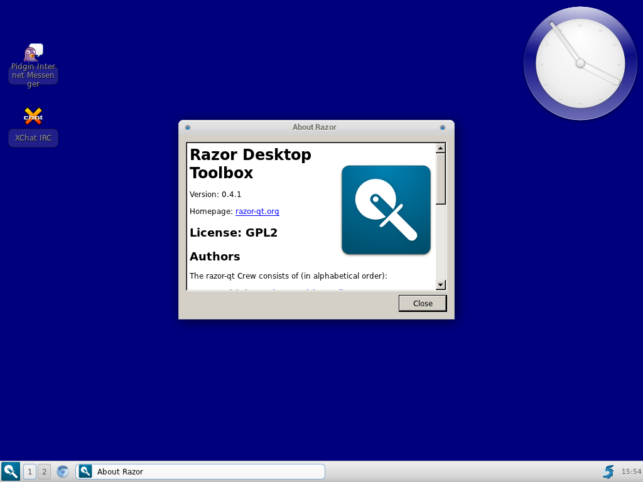Image resolution: width=643 pixels, height=482 pixels.
Task: Launch the XChat IRC desktop icon
Action: [x=33, y=126]
